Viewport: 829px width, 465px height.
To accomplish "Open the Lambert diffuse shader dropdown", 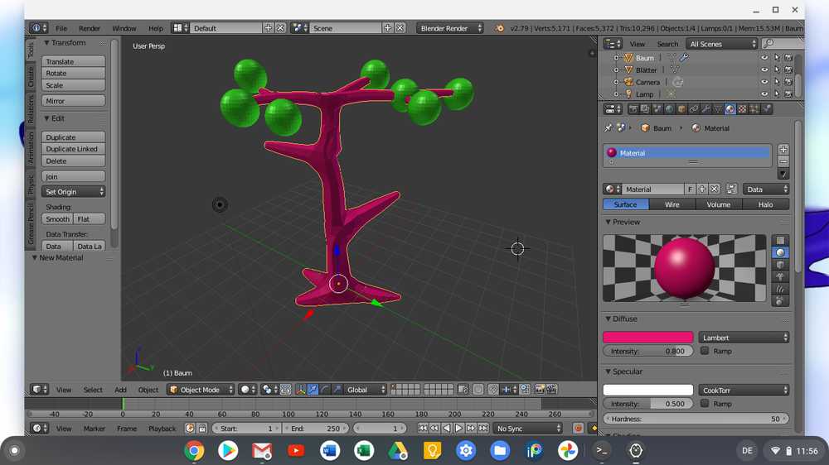I will pos(744,338).
